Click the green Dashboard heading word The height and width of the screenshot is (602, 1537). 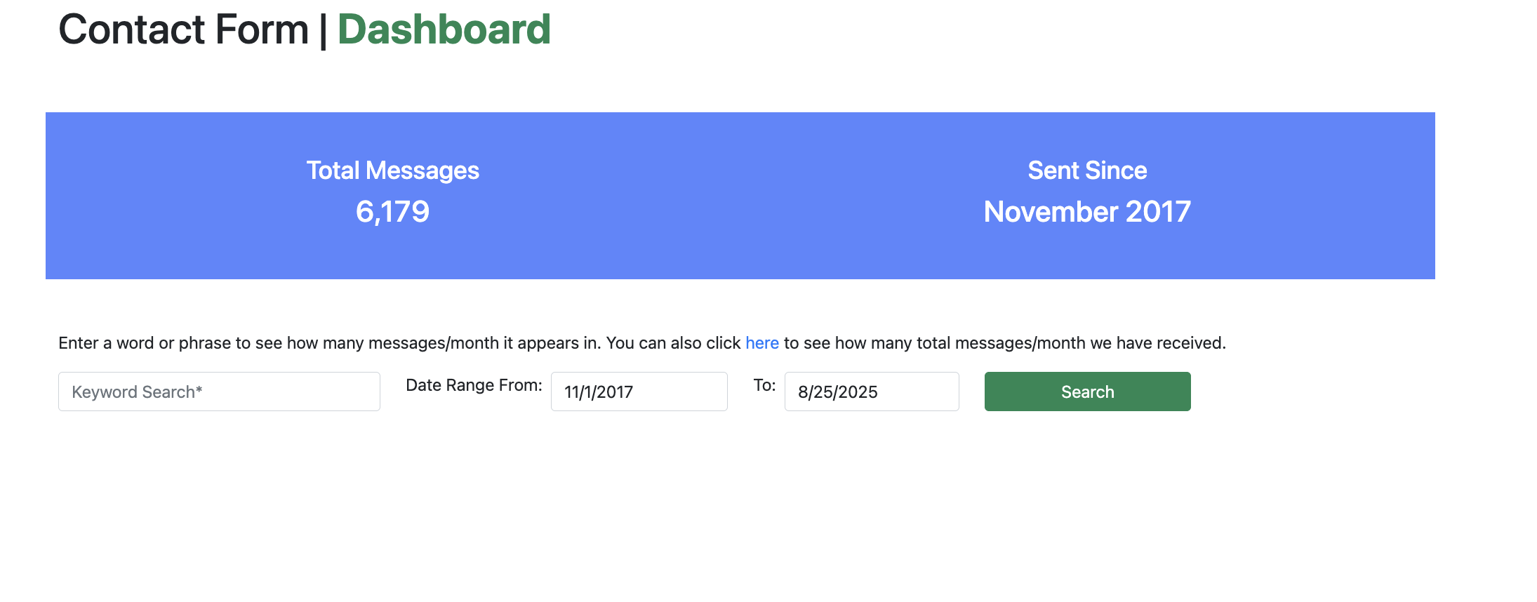pyautogui.click(x=444, y=29)
